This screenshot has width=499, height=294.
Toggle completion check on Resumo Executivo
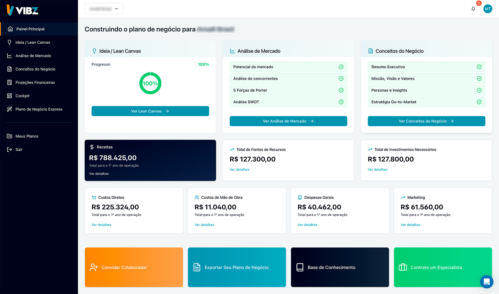[x=479, y=67]
